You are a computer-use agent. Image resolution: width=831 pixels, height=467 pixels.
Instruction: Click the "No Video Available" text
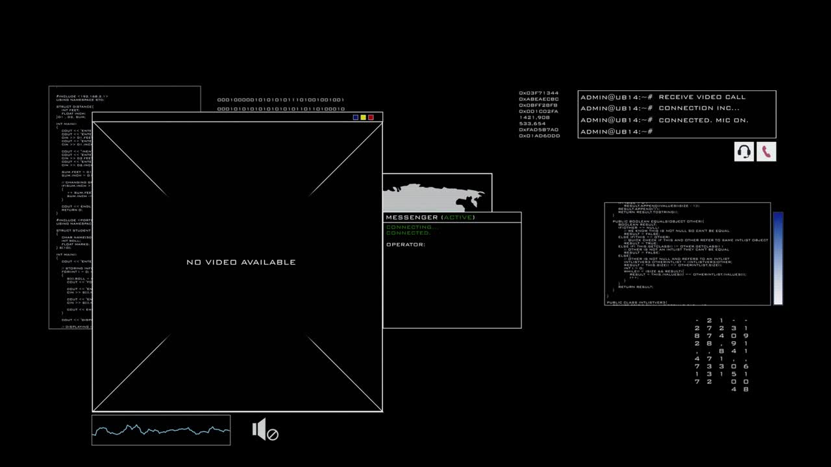point(241,262)
